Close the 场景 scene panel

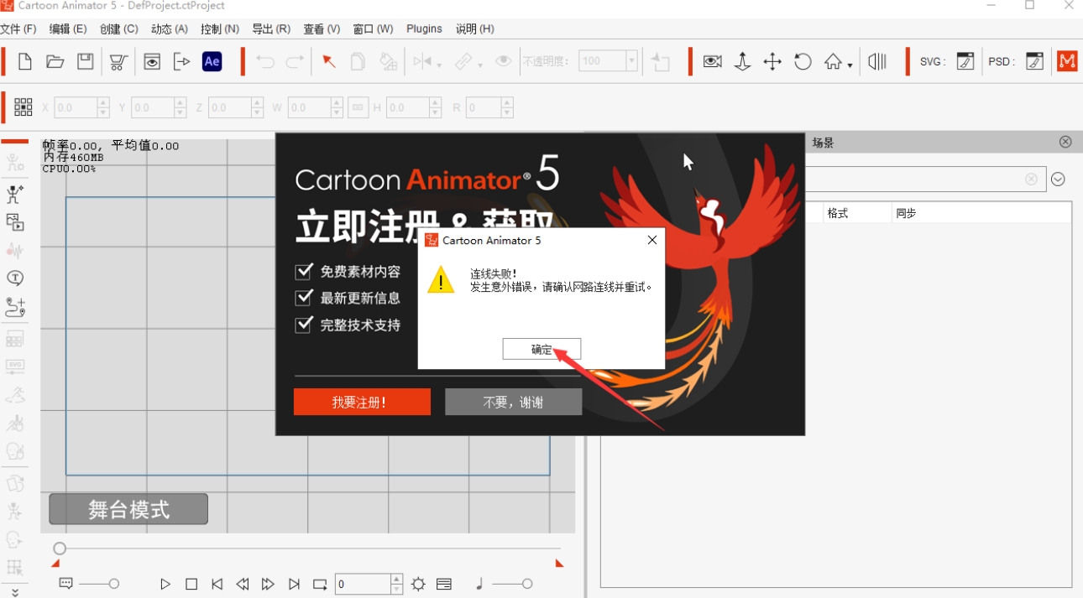tap(1065, 142)
